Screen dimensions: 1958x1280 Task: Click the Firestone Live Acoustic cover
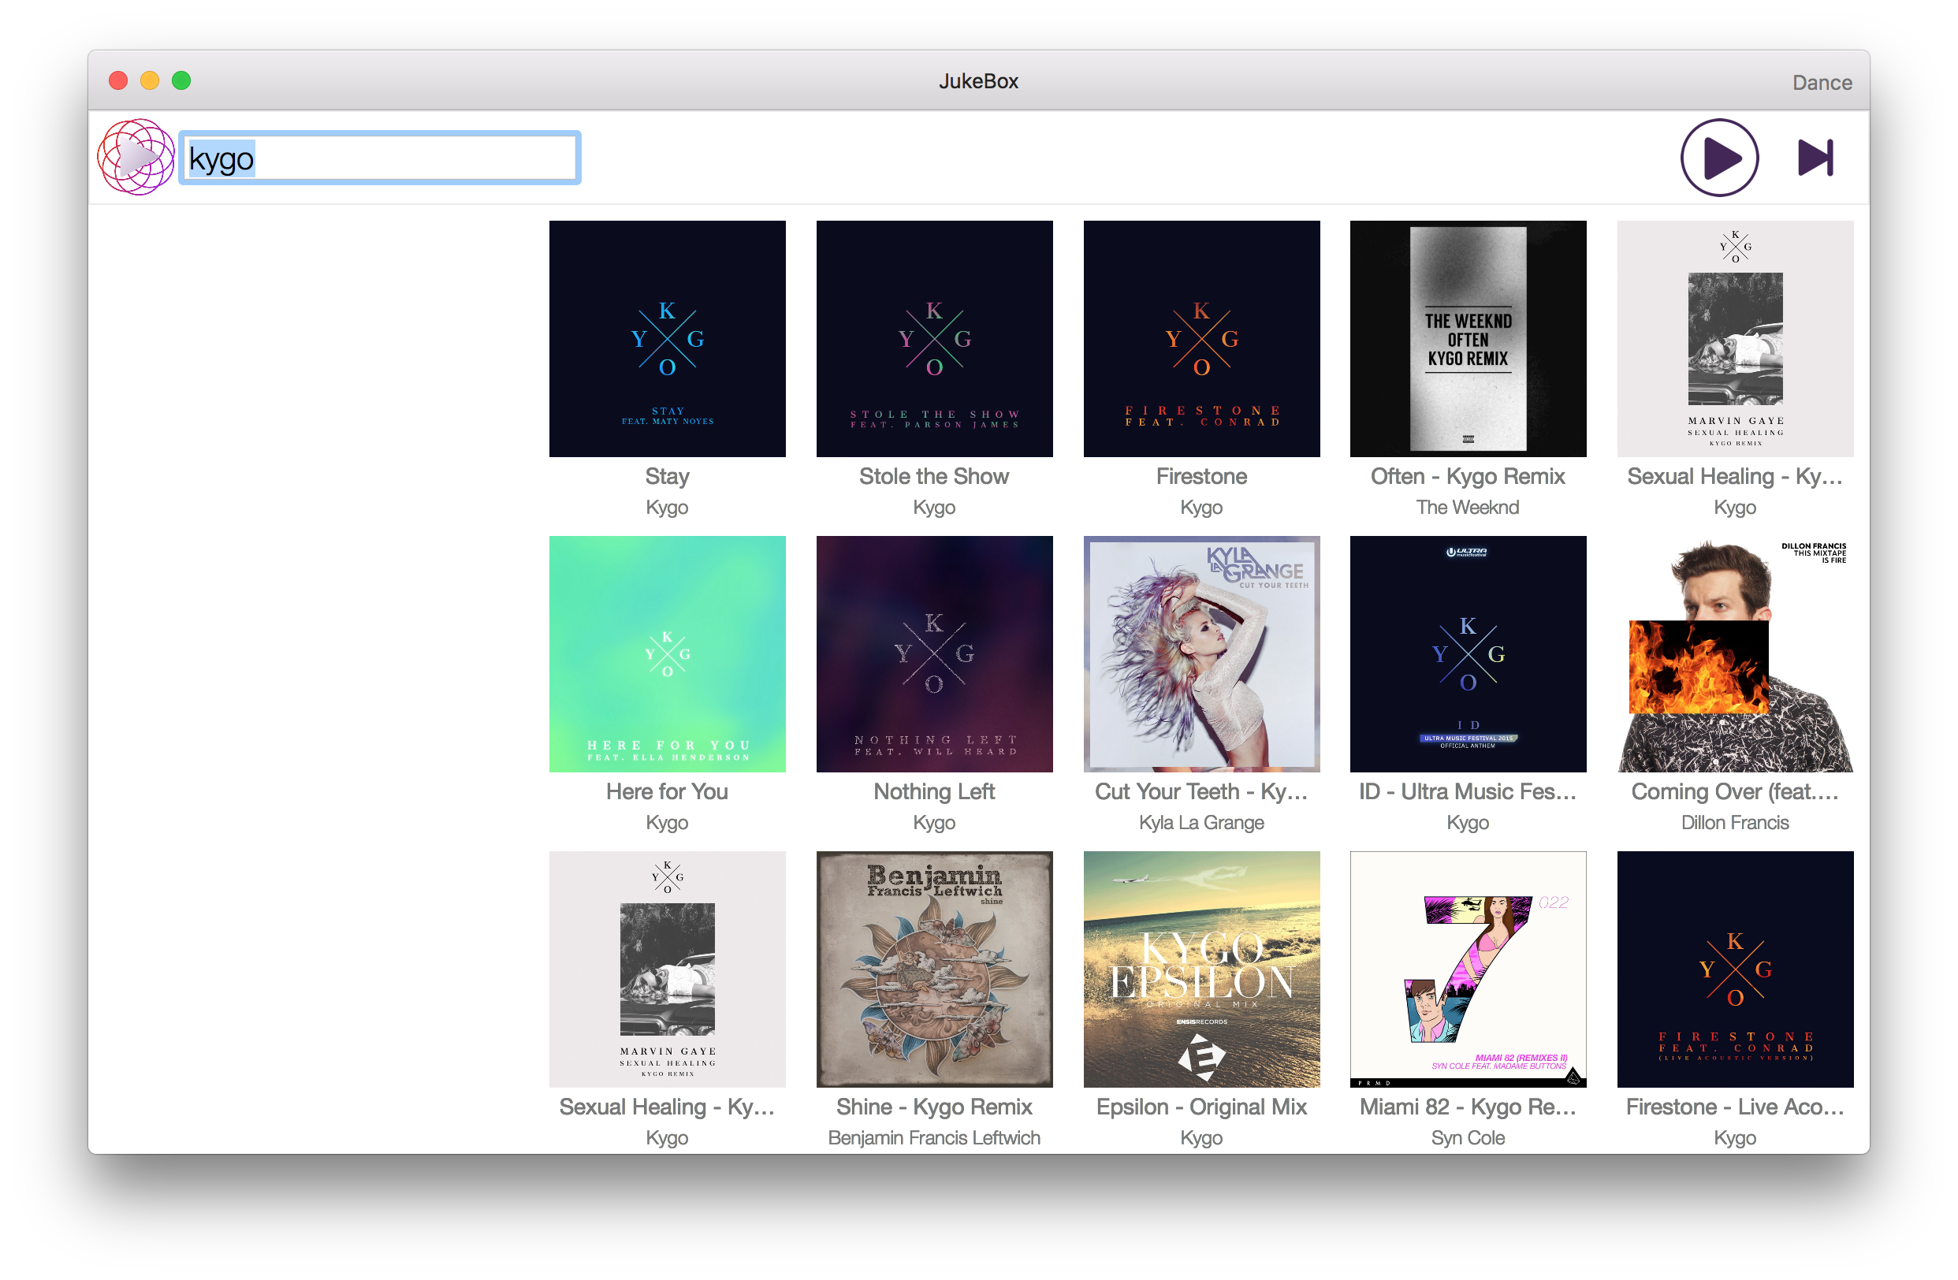click(x=1734, y=969)
